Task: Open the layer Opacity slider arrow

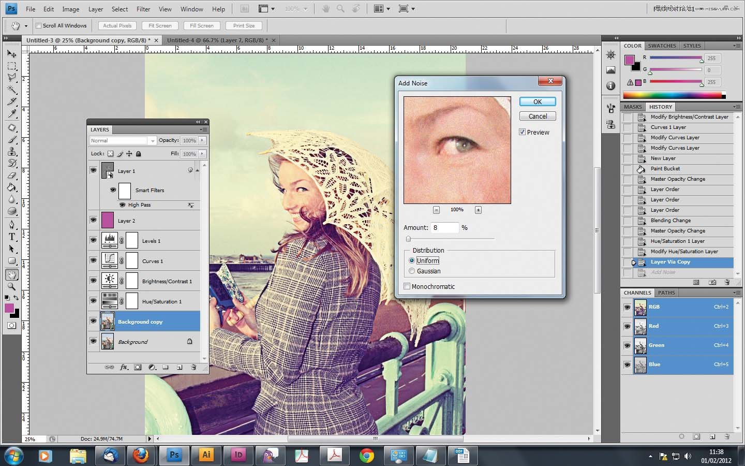Action: [x=202, y=140]
